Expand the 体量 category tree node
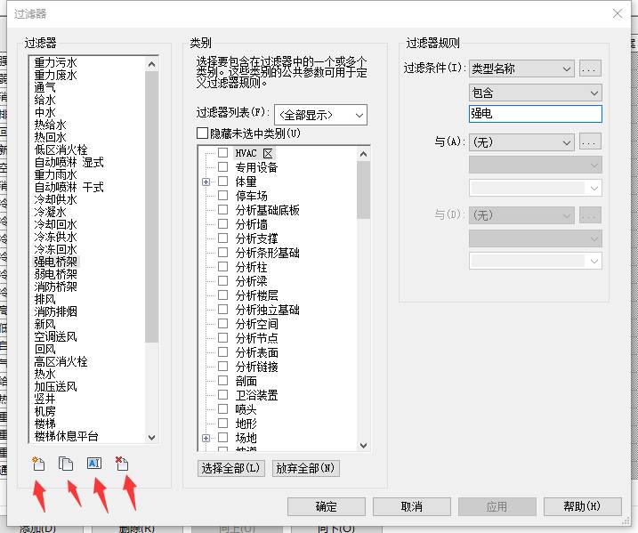 tap(206, 182)
